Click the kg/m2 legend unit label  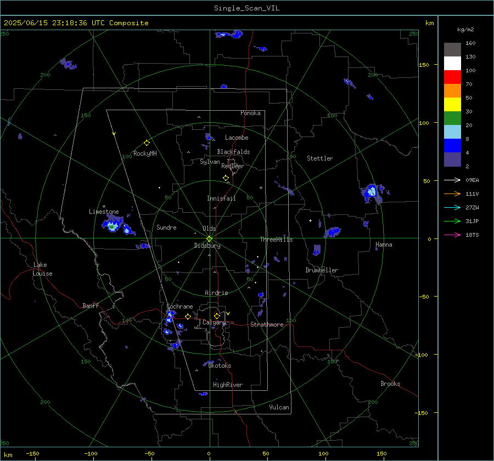(x=465, y=30)
